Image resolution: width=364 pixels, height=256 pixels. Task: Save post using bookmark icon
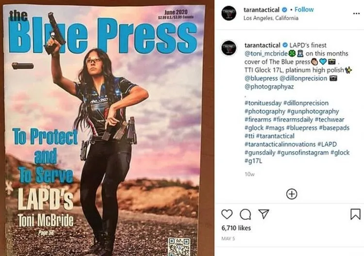click(x=355, y=214)
